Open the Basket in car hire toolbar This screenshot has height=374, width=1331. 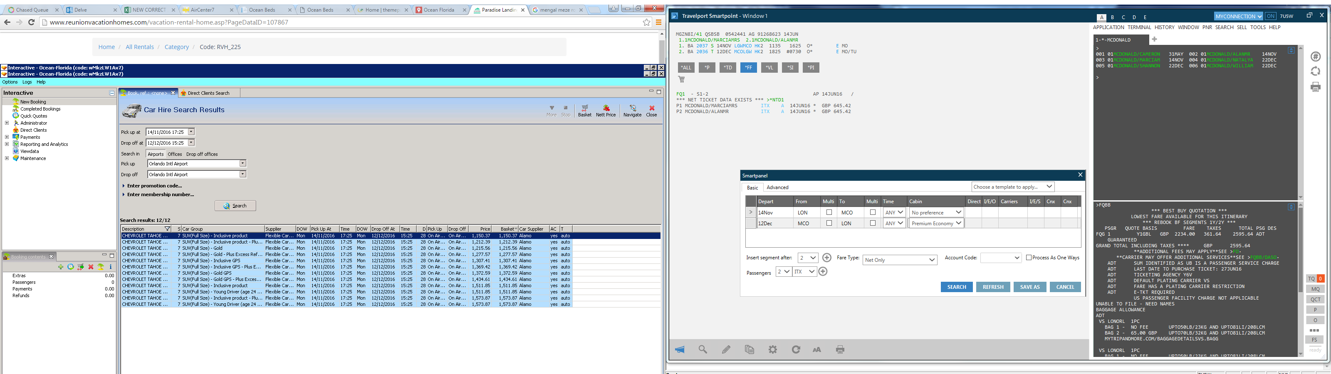click(584, 111)
